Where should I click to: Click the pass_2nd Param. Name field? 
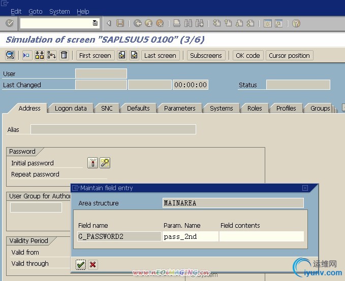point(191,236)
